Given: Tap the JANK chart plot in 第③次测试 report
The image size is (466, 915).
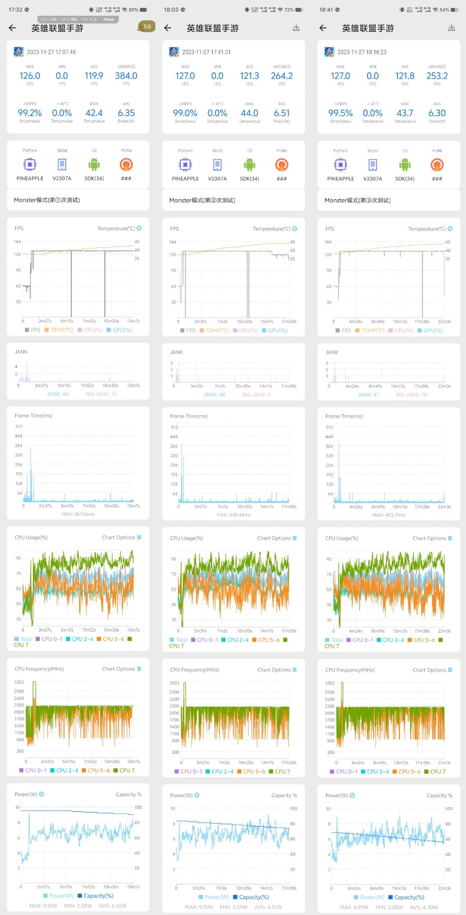Looking at the screenshot, I should (x=387, y=372).
